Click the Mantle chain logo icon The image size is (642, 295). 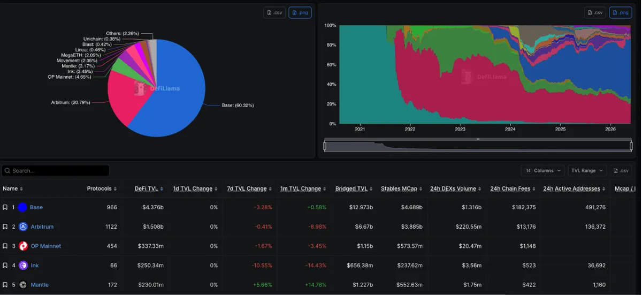[22, 285]
